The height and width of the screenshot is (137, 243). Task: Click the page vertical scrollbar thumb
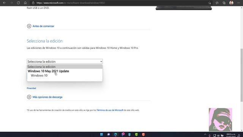[x=241, y=75]
